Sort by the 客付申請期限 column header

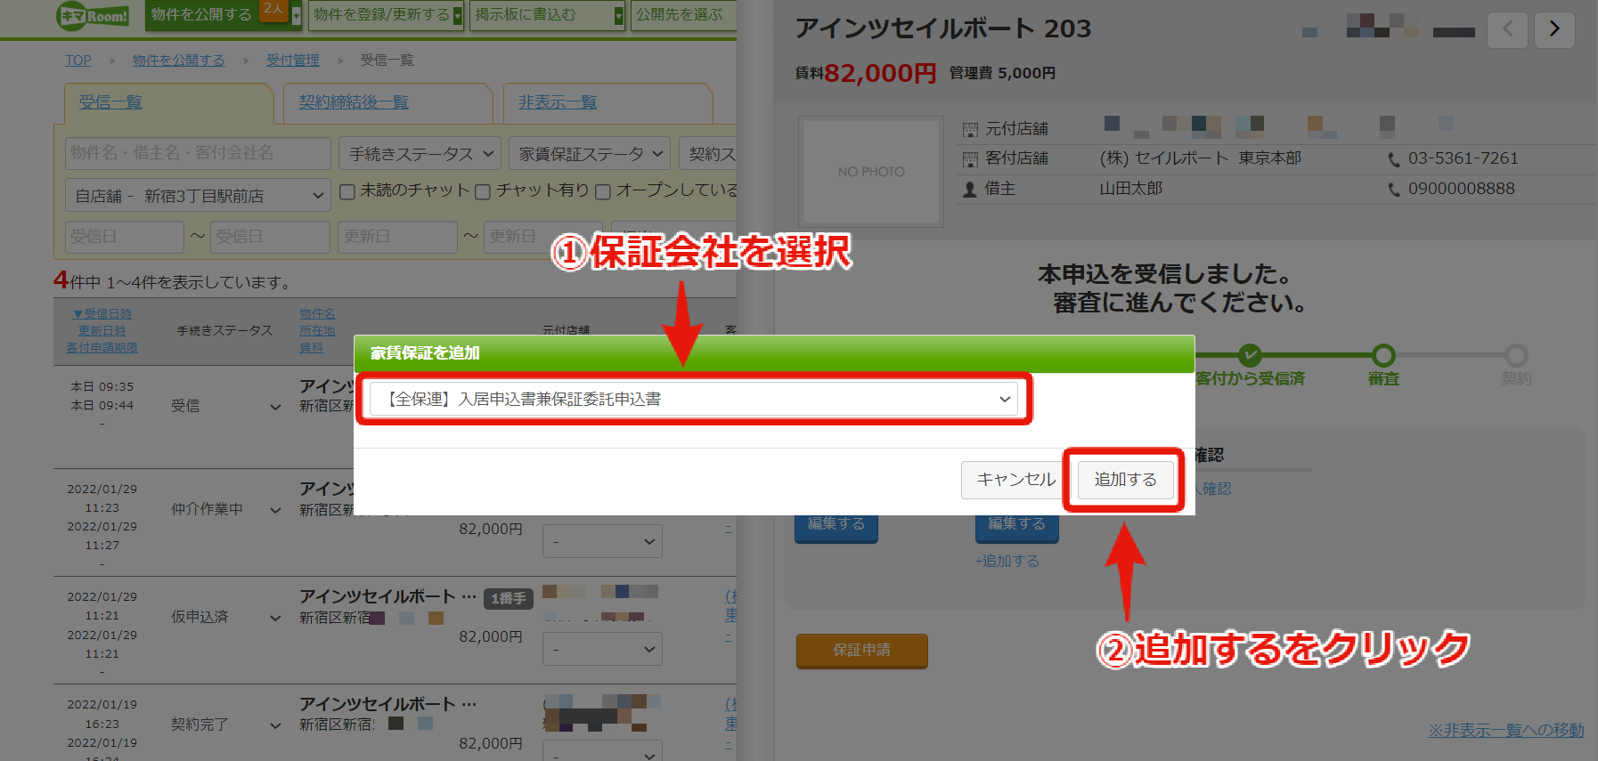[102, 348]
